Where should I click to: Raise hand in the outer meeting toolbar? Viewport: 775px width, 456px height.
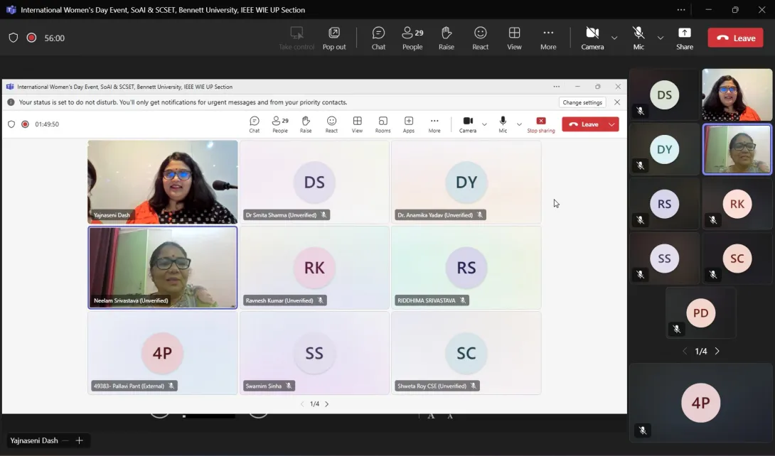[x=447, y=38]
